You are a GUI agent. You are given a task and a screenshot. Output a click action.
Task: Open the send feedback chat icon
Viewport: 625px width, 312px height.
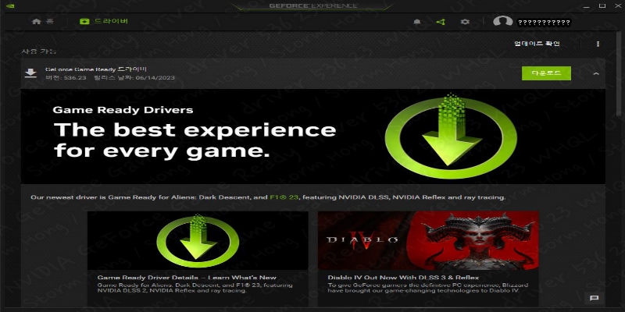coord(594,298)
